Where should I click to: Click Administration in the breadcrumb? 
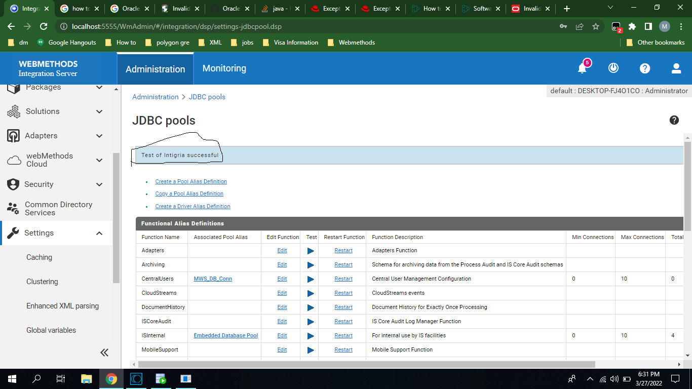156,97
